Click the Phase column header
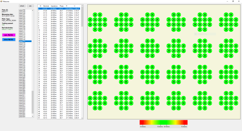 tap(62, 6)
